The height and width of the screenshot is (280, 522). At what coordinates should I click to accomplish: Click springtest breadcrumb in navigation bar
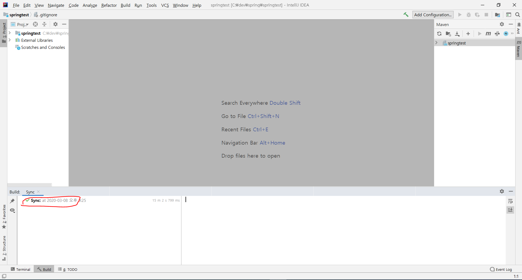pos(16,15)
